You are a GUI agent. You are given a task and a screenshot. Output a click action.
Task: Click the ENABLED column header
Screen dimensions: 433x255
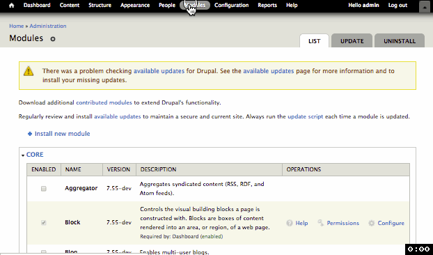[44, 169]
